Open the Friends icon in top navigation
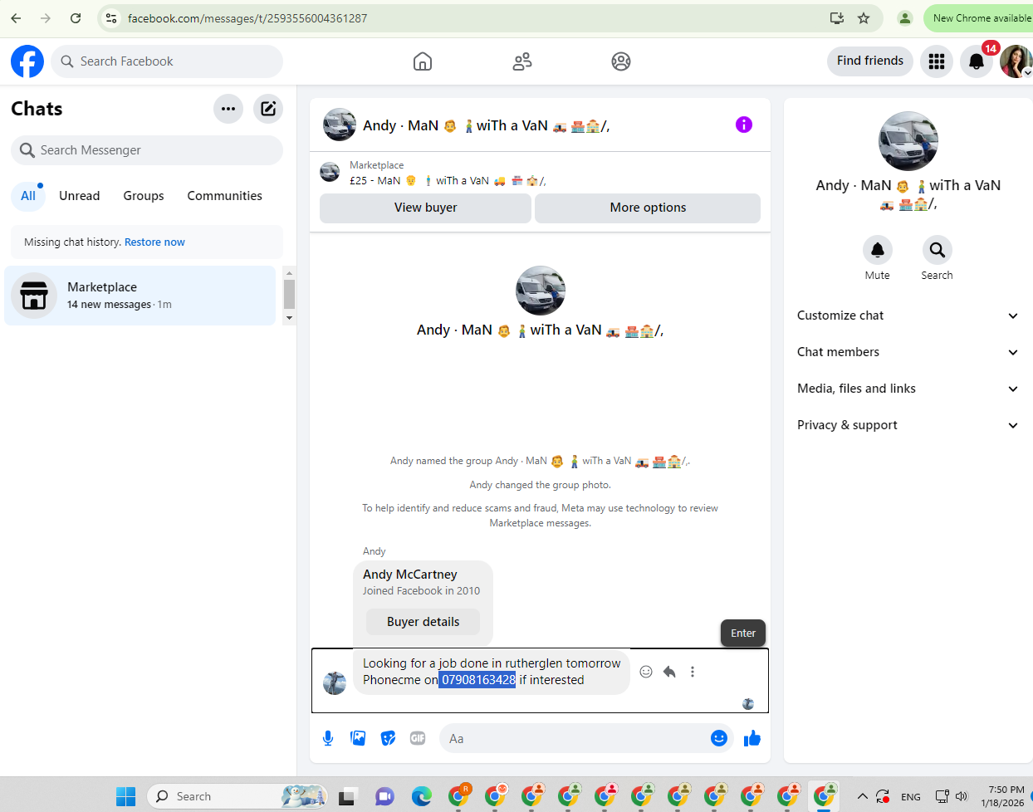1033x812 pixels. point(522,61)
